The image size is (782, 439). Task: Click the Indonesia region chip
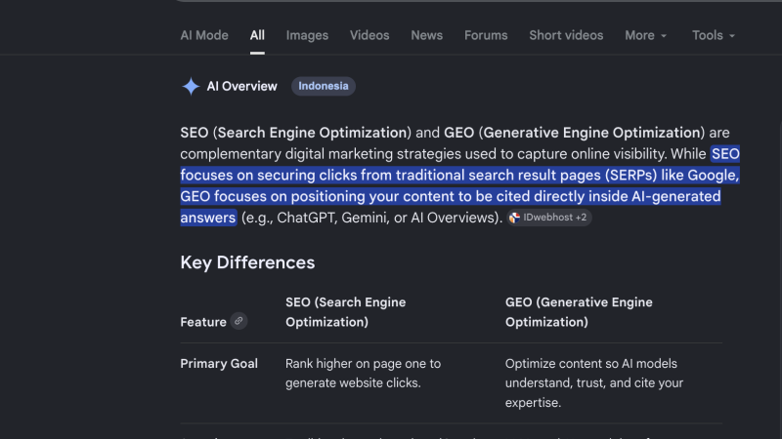click(324, 86)
